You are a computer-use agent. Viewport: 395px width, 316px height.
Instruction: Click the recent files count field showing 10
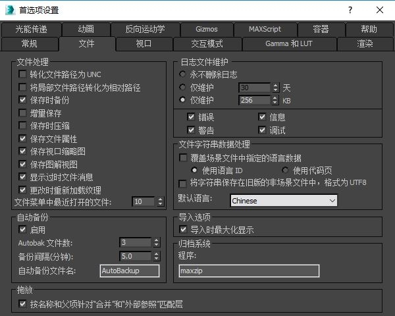144,201
